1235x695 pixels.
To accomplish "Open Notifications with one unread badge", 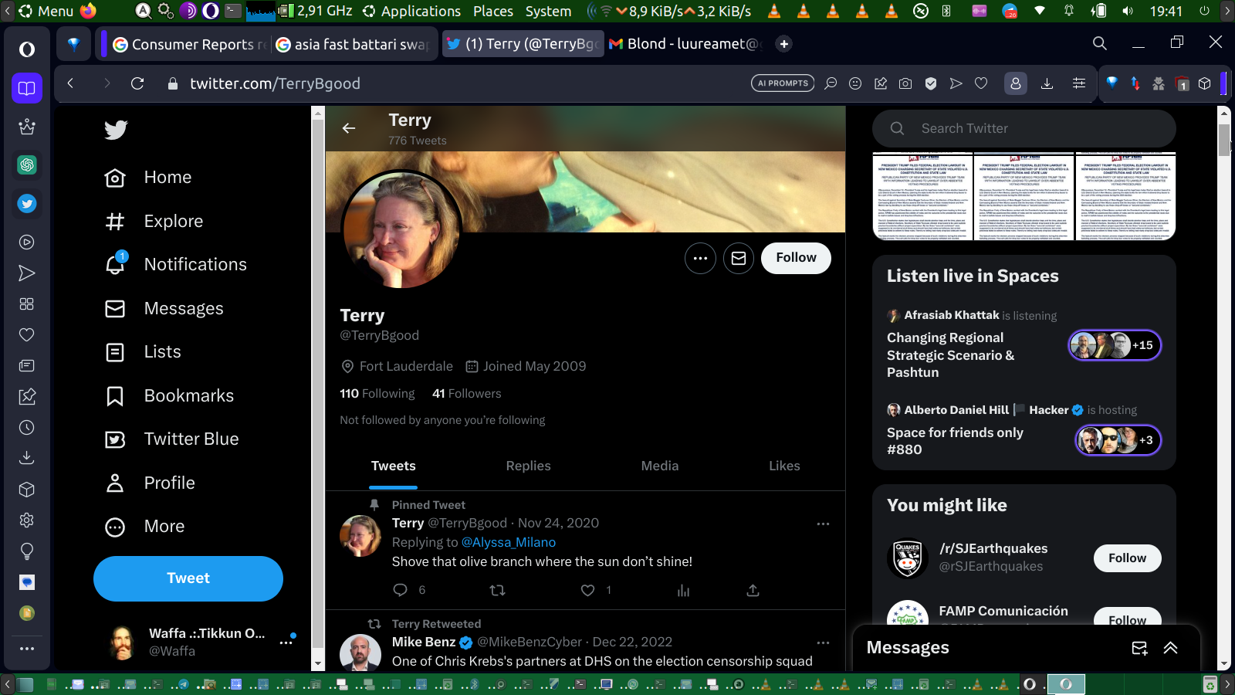I will (175, 265).
